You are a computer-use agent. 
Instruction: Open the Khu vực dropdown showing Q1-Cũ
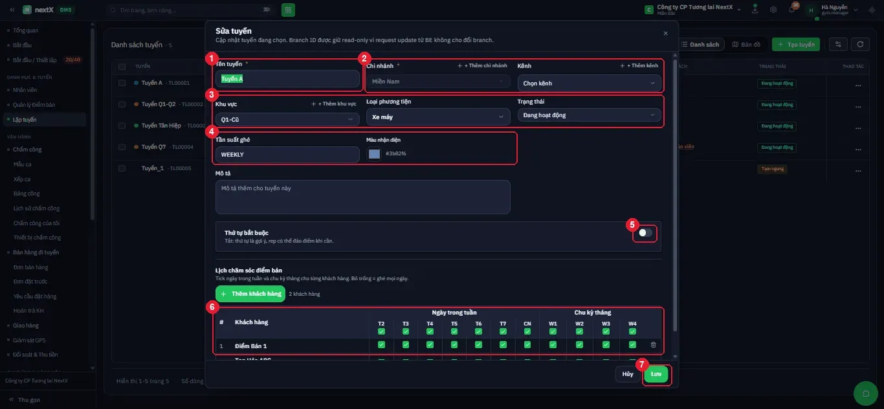click(x=287, y=119)
